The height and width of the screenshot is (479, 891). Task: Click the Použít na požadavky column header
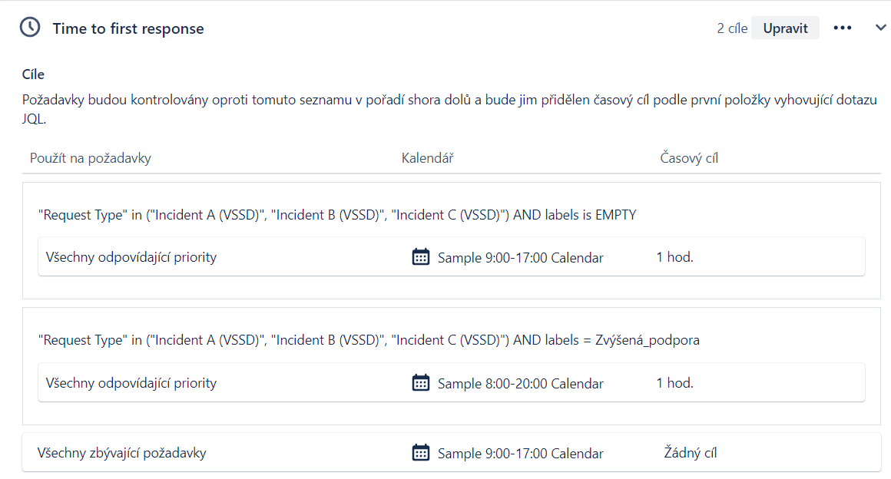pos(91,158)
